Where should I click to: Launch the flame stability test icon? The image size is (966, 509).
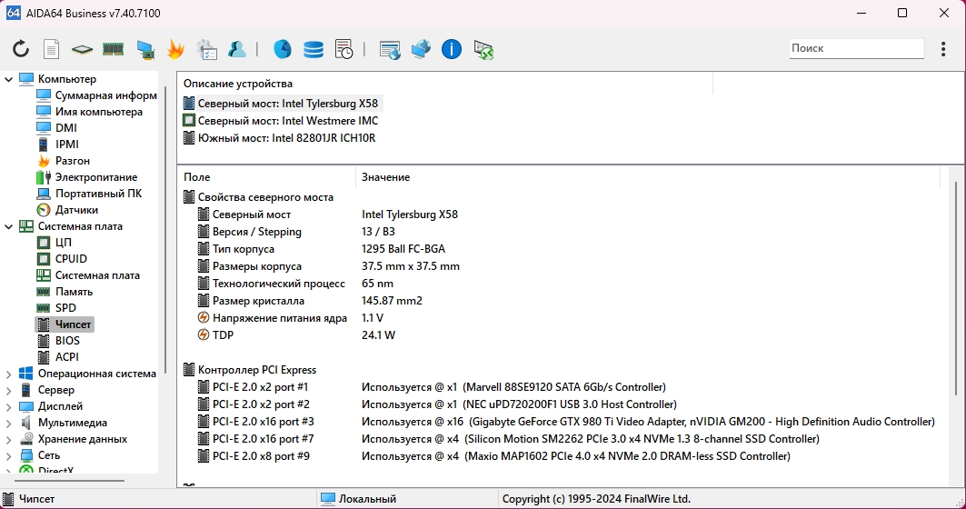click(175, 49)
